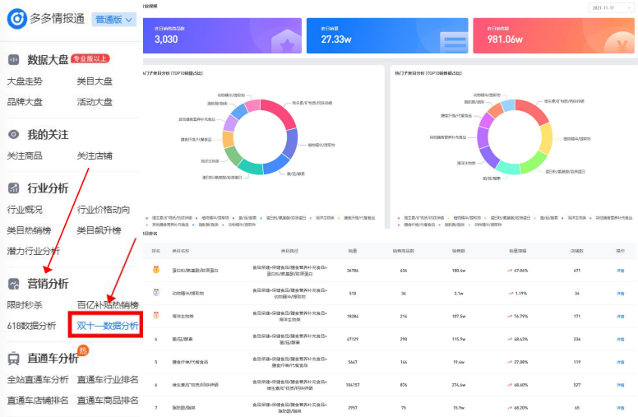The image size is (638, 417).
Task: Click the red trend arrow next to 1.19%
Action: (511, 293)
